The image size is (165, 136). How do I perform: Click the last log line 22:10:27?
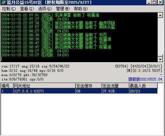tap(35, 55)
